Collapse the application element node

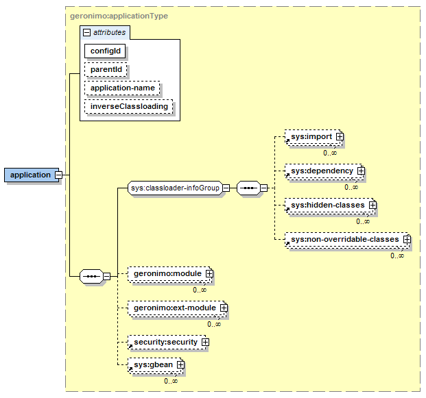[x=58, y=175]
